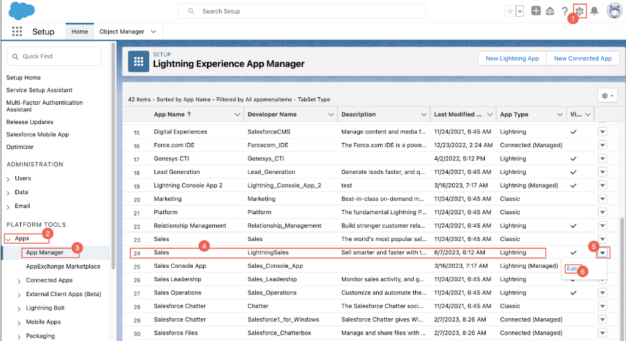Open row actions for Force.com IDE
The image size is (626, 341).
click(602, 145)
